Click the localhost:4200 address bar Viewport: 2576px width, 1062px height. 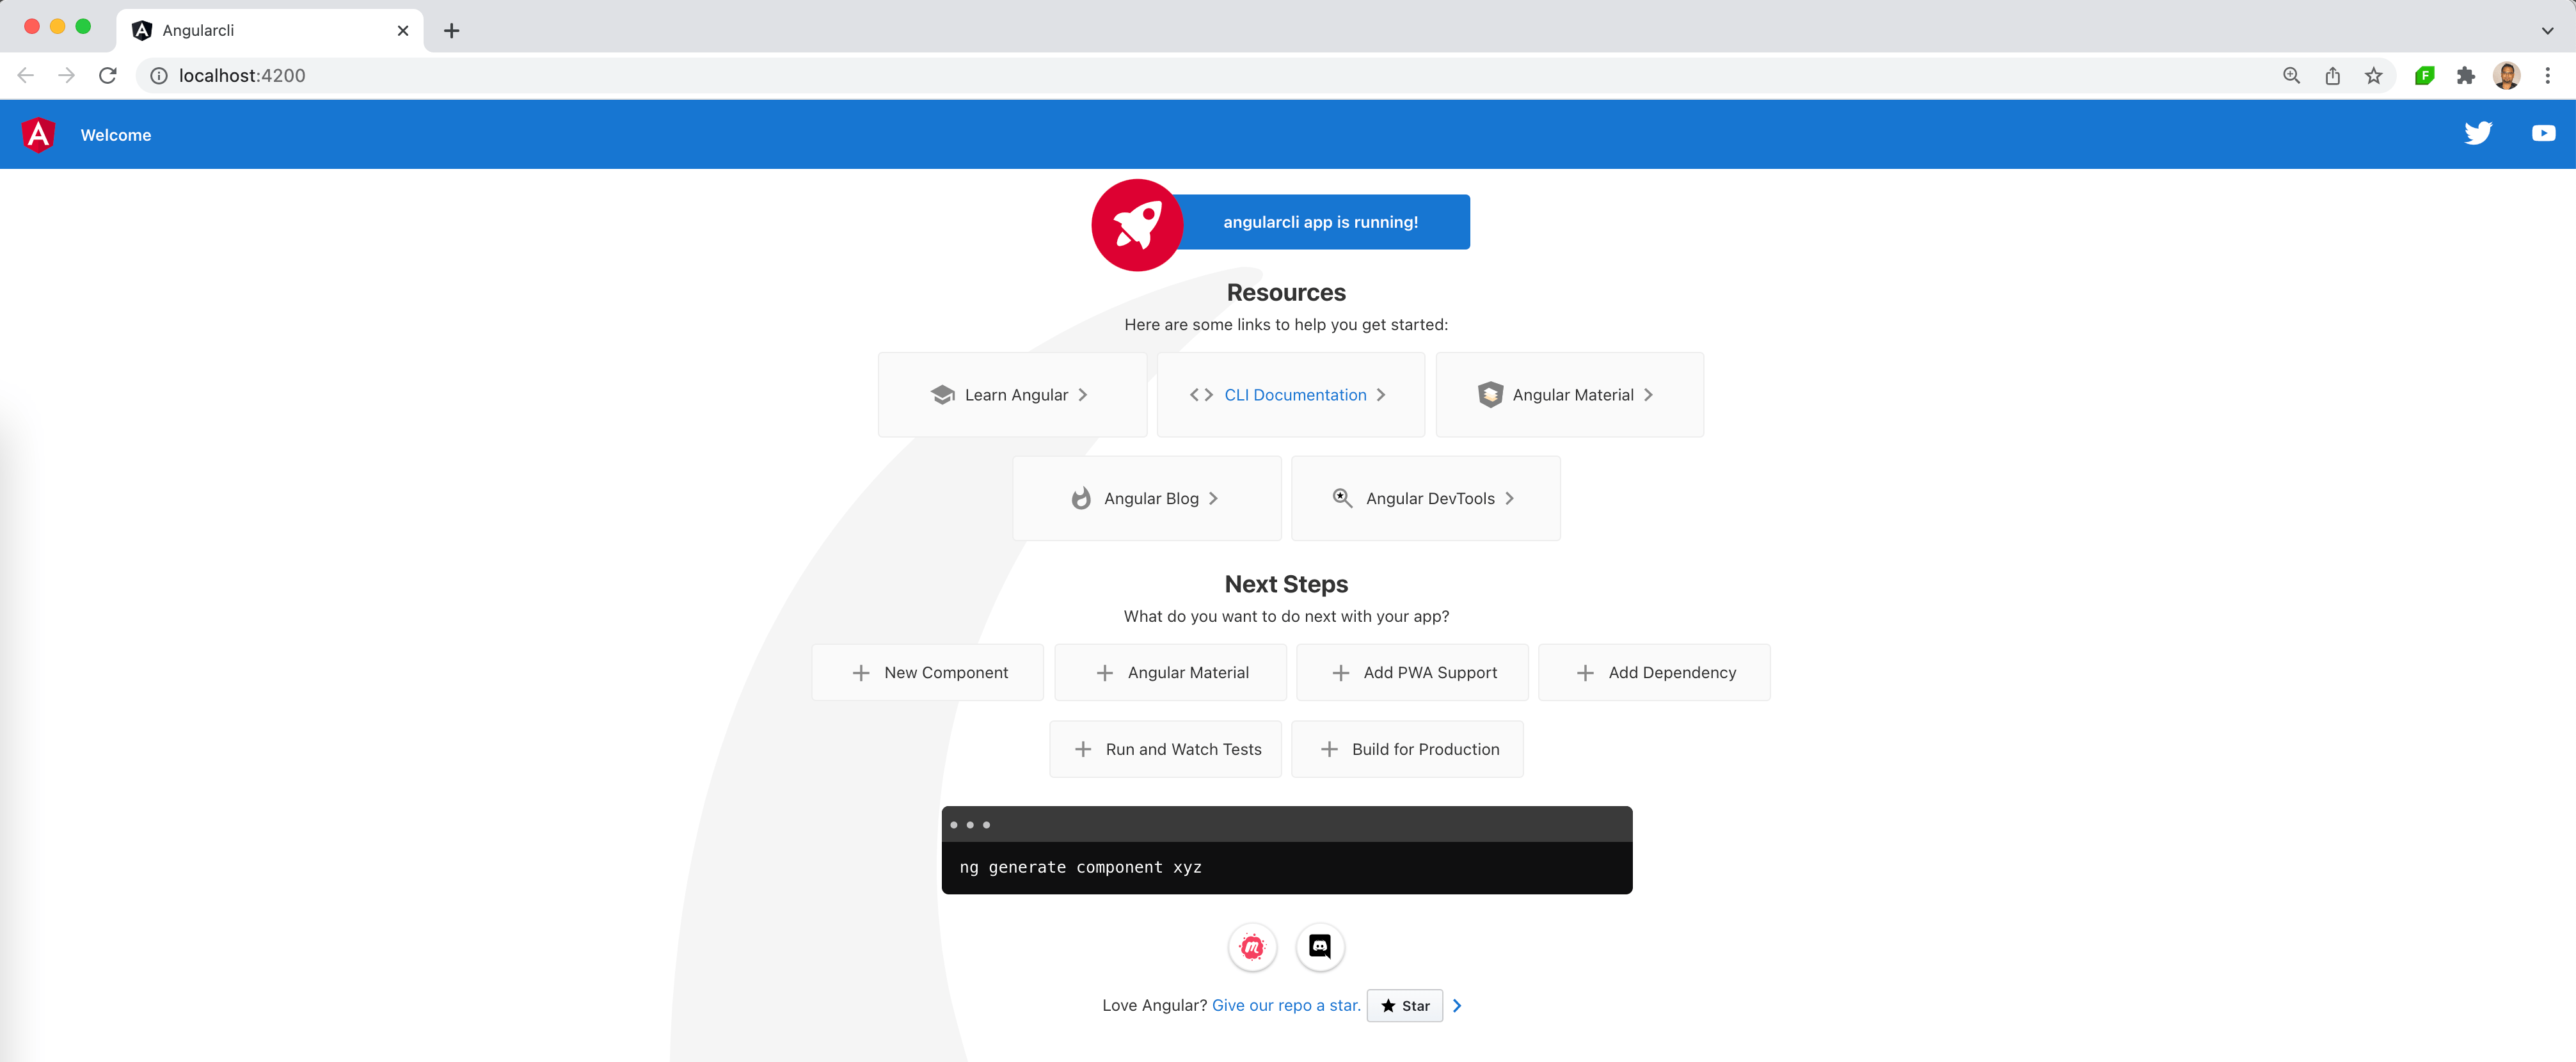[241, 76]
